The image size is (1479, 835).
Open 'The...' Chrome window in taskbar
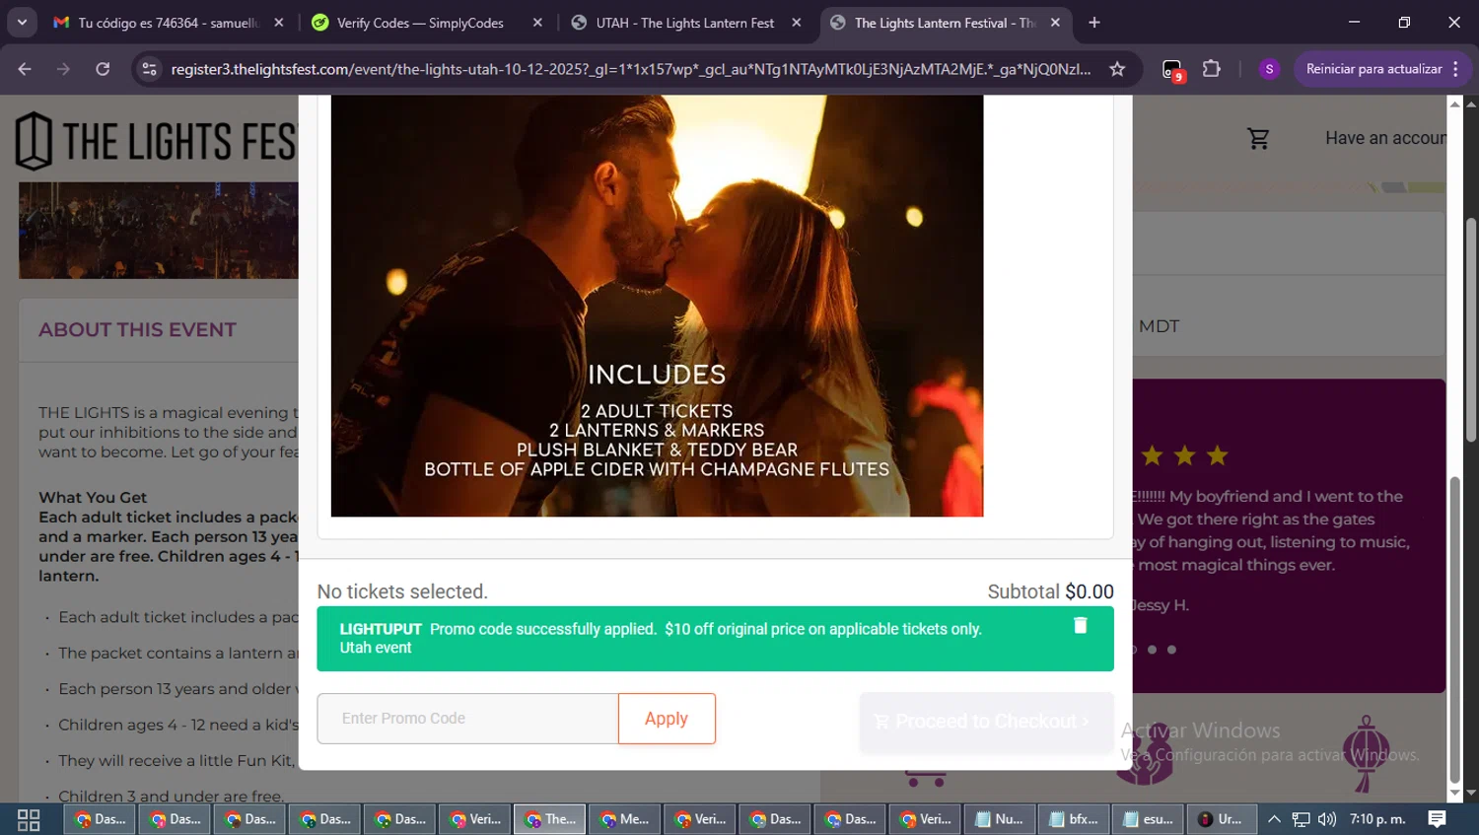click(x=549, y=819)
